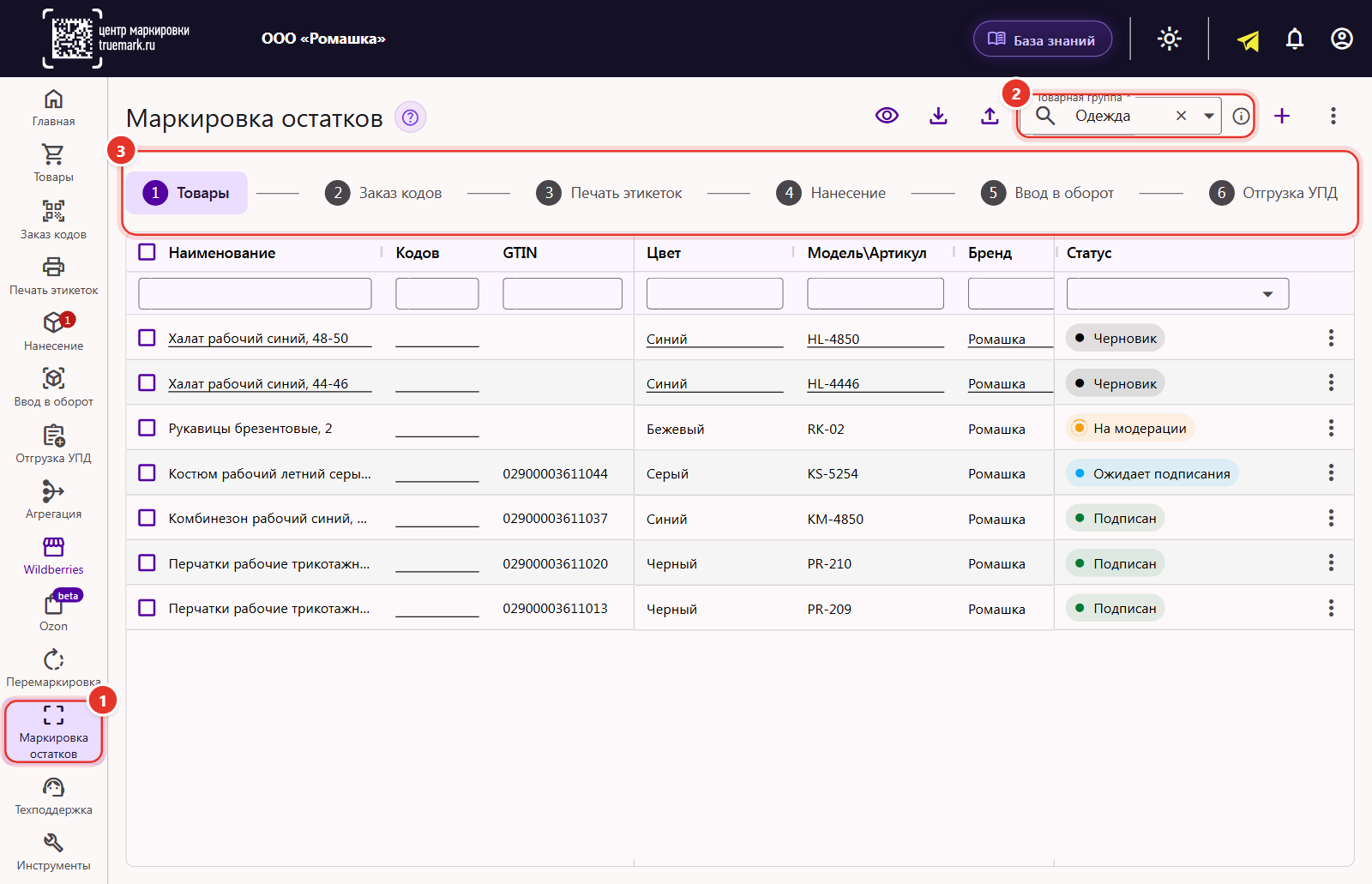Add new item with plus icon
Screen dimensions: 1372x884
(x=1282, y=116)
